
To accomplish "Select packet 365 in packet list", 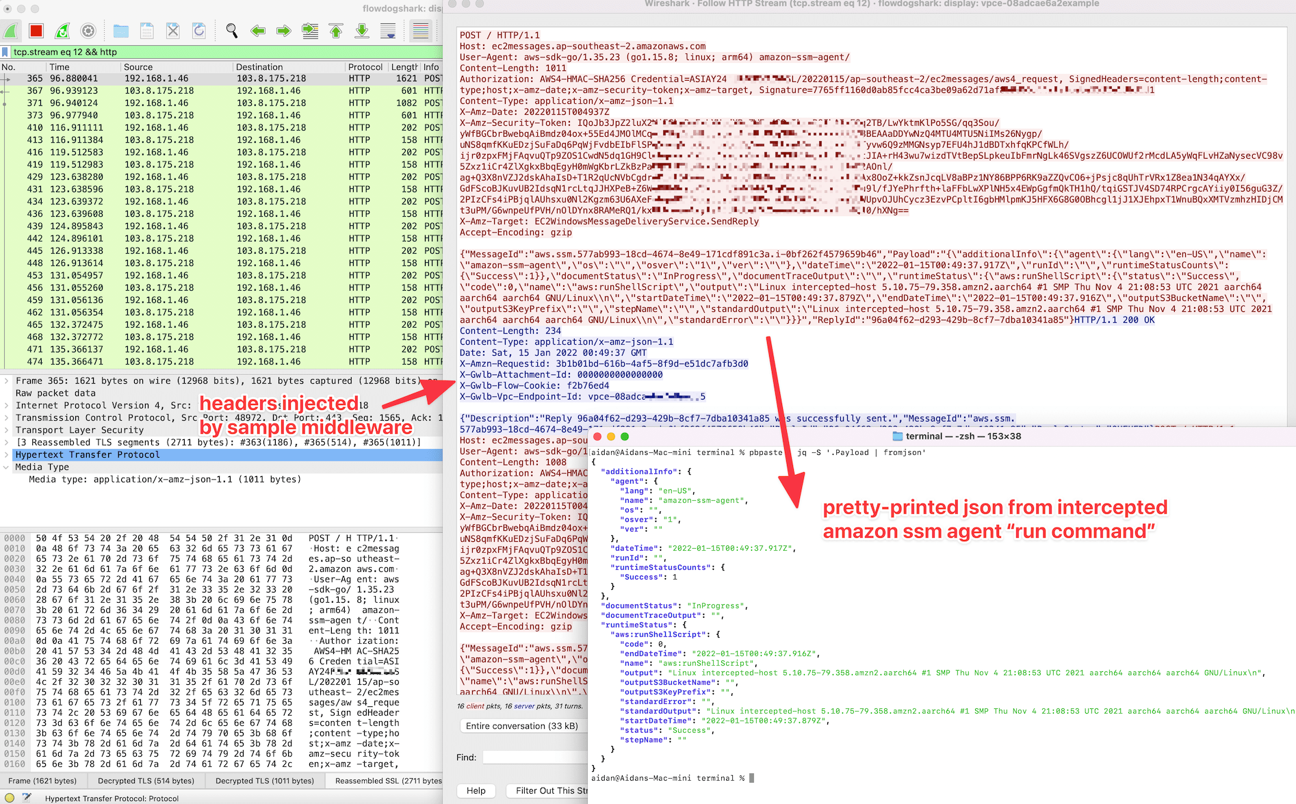I will click(x=221, y=79).
